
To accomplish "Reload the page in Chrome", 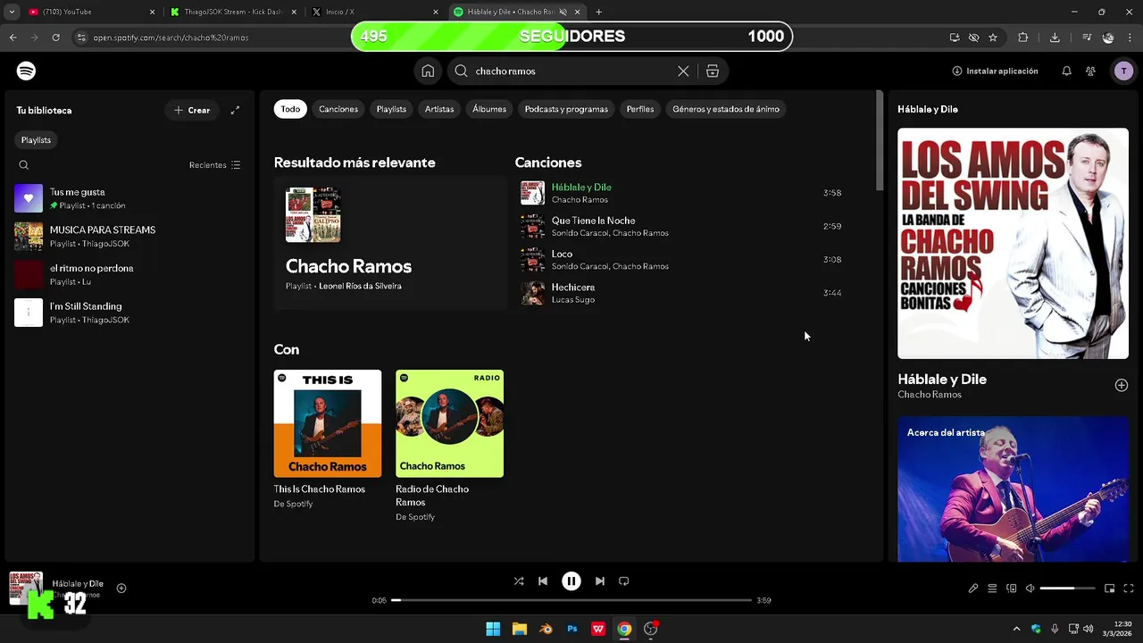I will pyautogui.click(x=55, y=38).
